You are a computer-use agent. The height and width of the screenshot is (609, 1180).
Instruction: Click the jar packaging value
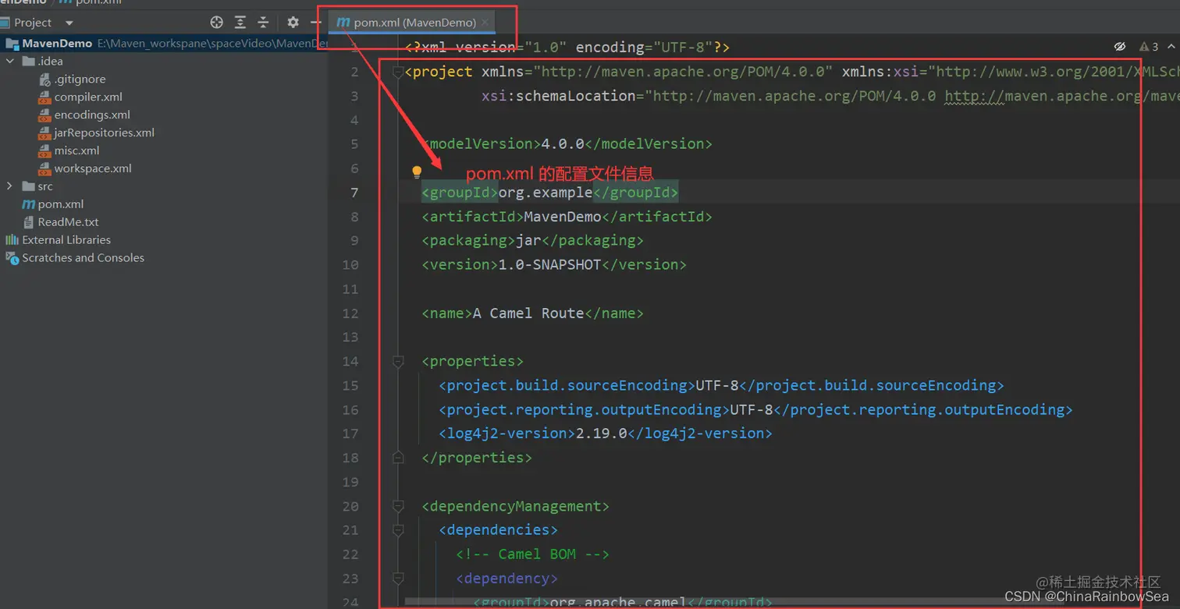coord(528,241)
